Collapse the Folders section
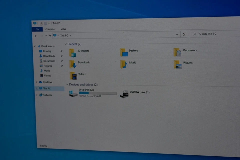The width and height of the screenshot is (240, 160). [x=66, y=44]
